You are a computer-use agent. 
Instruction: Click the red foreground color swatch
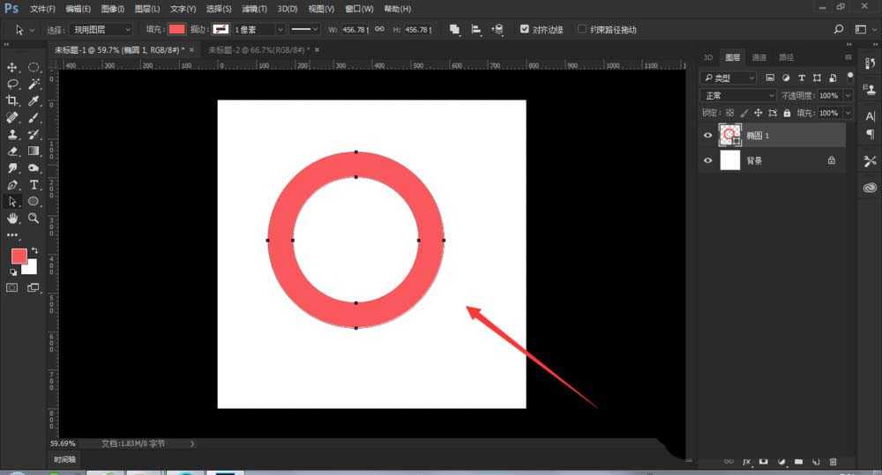(x=19, y=256)
